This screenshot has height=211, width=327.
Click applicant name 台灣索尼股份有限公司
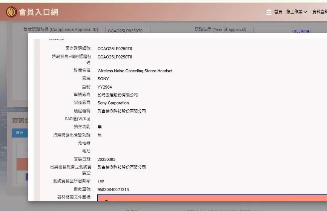pos(118,95)
